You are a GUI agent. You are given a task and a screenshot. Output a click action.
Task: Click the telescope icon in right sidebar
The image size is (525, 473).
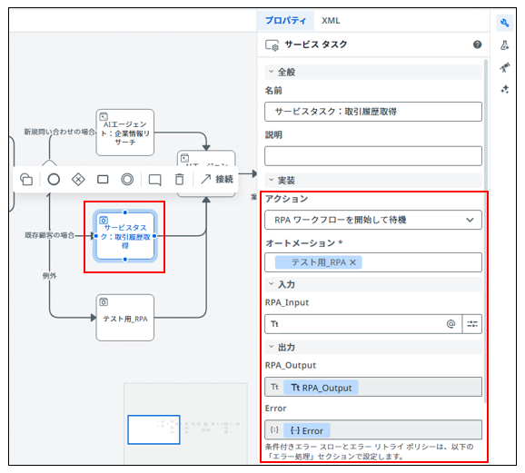click(505, 67)
